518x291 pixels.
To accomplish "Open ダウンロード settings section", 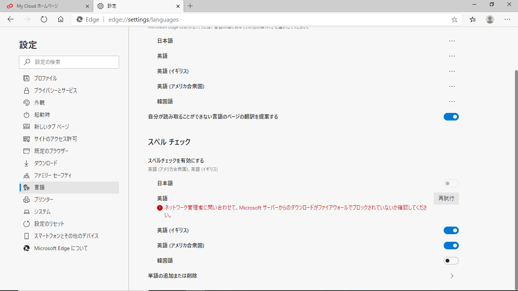I will [x=69, y=163].
